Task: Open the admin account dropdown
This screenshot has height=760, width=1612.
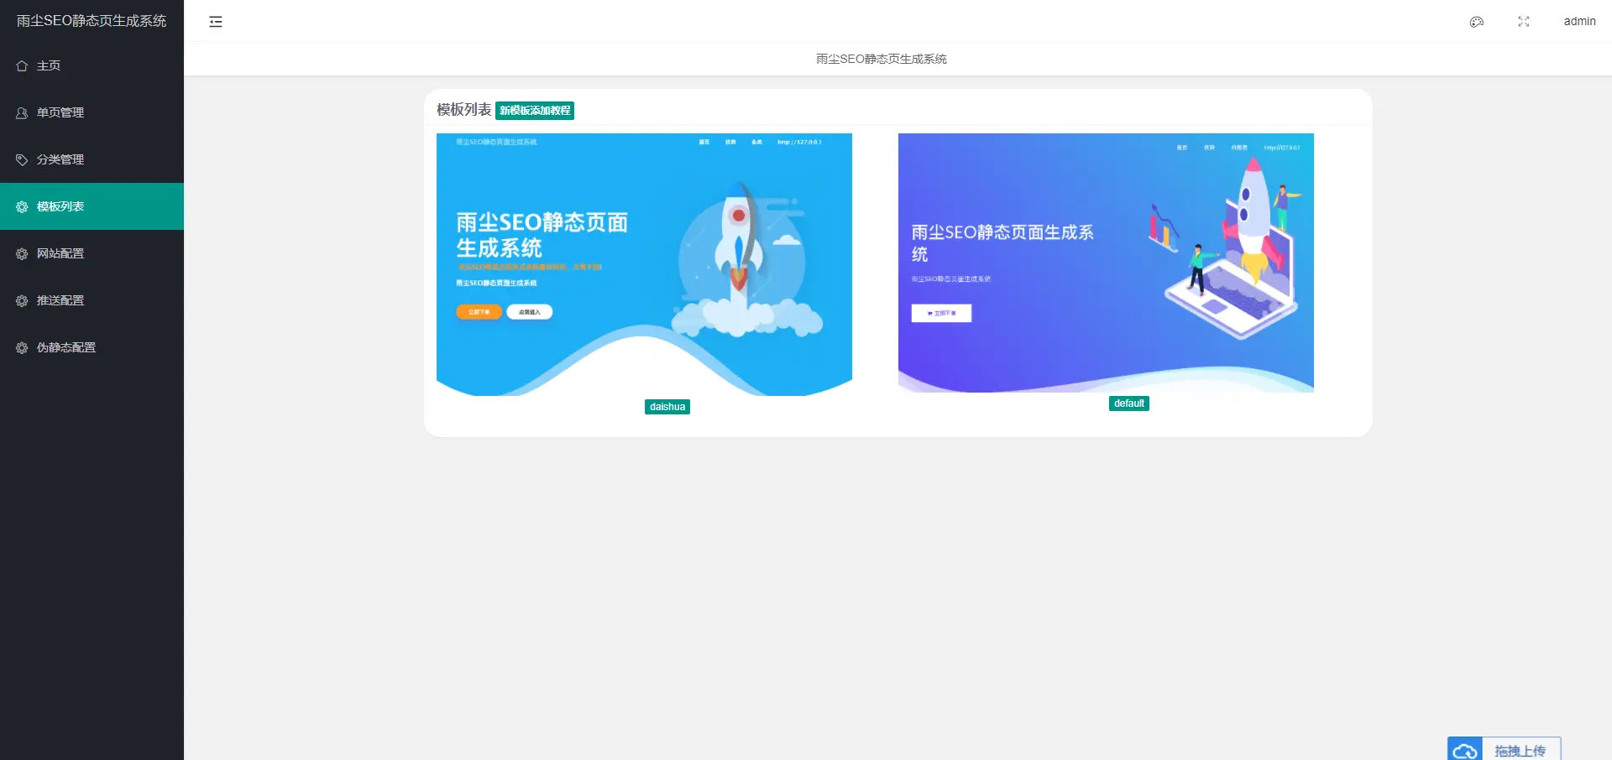Action: tap(1579, 21)
